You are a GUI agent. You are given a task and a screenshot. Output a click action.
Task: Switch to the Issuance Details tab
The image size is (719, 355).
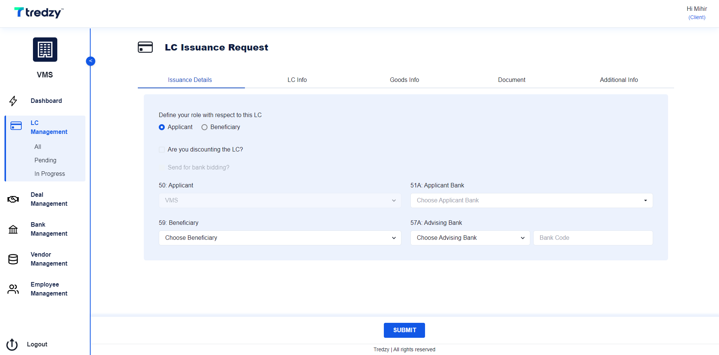pos(190,80)
